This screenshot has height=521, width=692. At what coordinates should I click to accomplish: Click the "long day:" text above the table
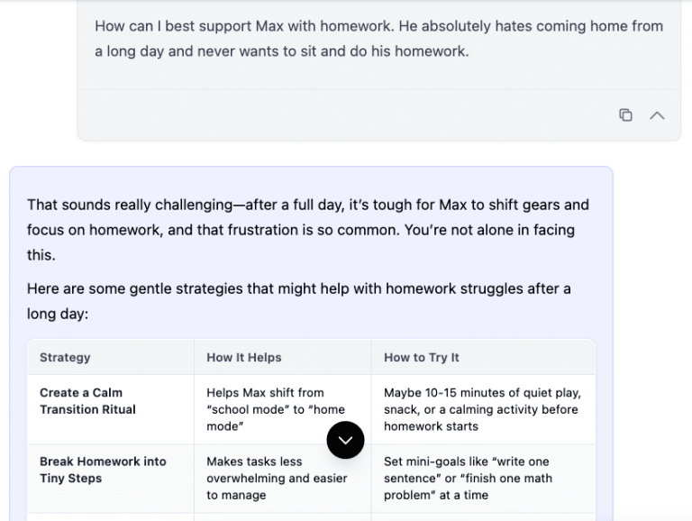[58, 314]
